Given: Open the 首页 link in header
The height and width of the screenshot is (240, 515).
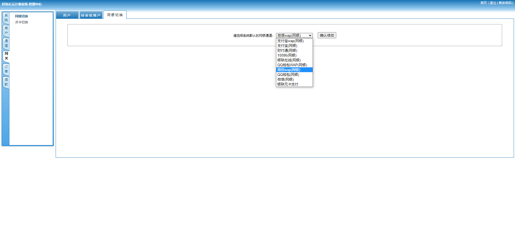Looking at the screenshot, I should tap(484, 3).
